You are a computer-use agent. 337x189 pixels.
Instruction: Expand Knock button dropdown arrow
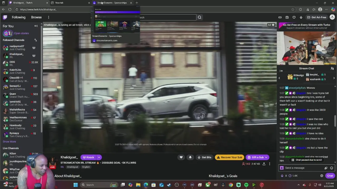coord(99,157)
